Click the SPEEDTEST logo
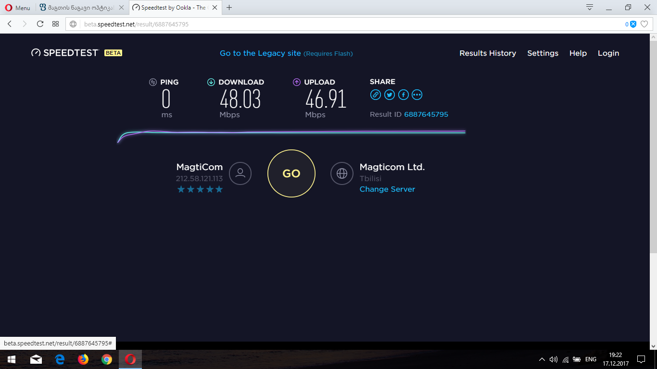 [x=65, y=53]
